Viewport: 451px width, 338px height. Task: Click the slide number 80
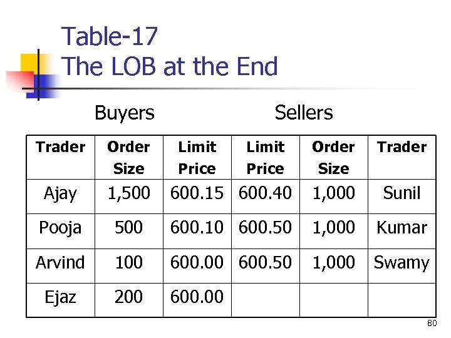(432, 324)
